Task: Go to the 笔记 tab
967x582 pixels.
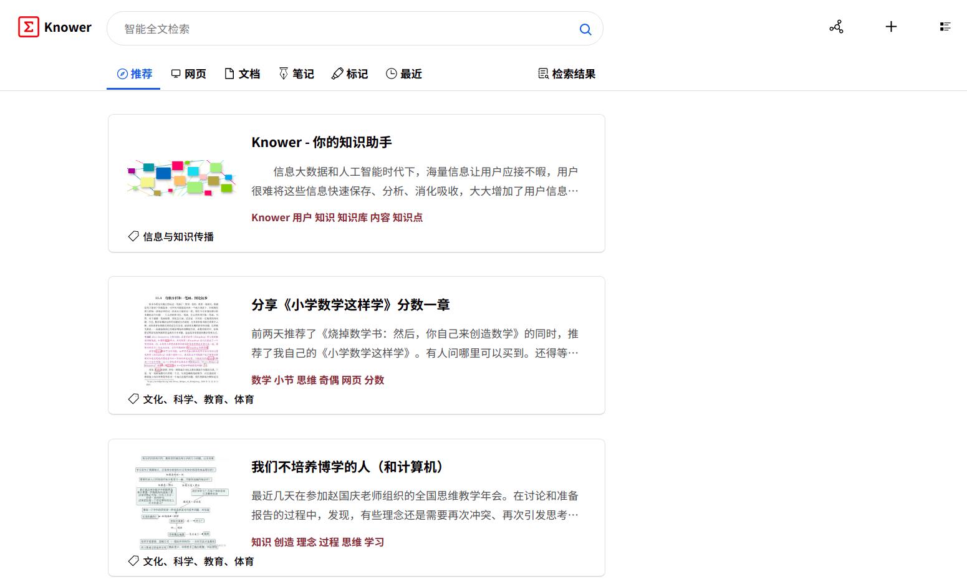Action: (x=296, y=74)
